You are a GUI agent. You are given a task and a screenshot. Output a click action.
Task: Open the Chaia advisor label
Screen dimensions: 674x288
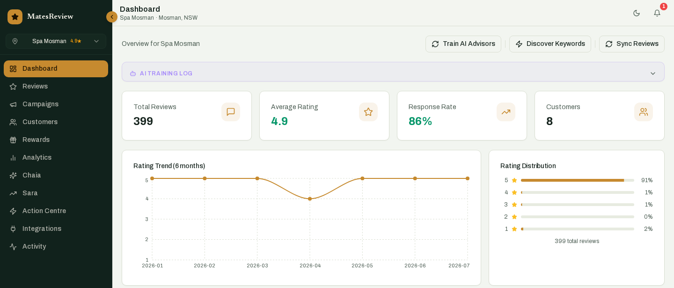pos(31,175)
